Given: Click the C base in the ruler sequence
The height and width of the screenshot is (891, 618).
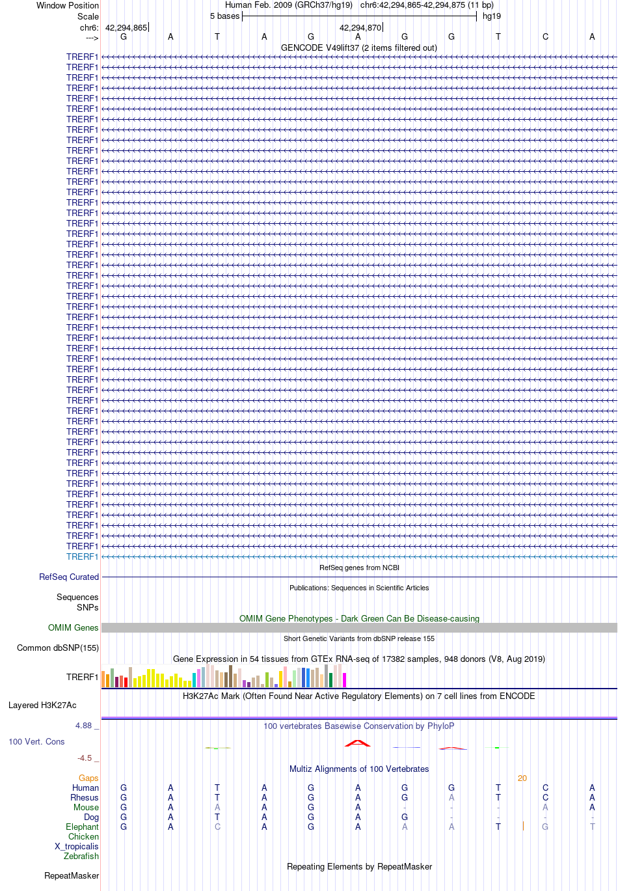Looking at the screenshot, I should click(x=545, y=37).
